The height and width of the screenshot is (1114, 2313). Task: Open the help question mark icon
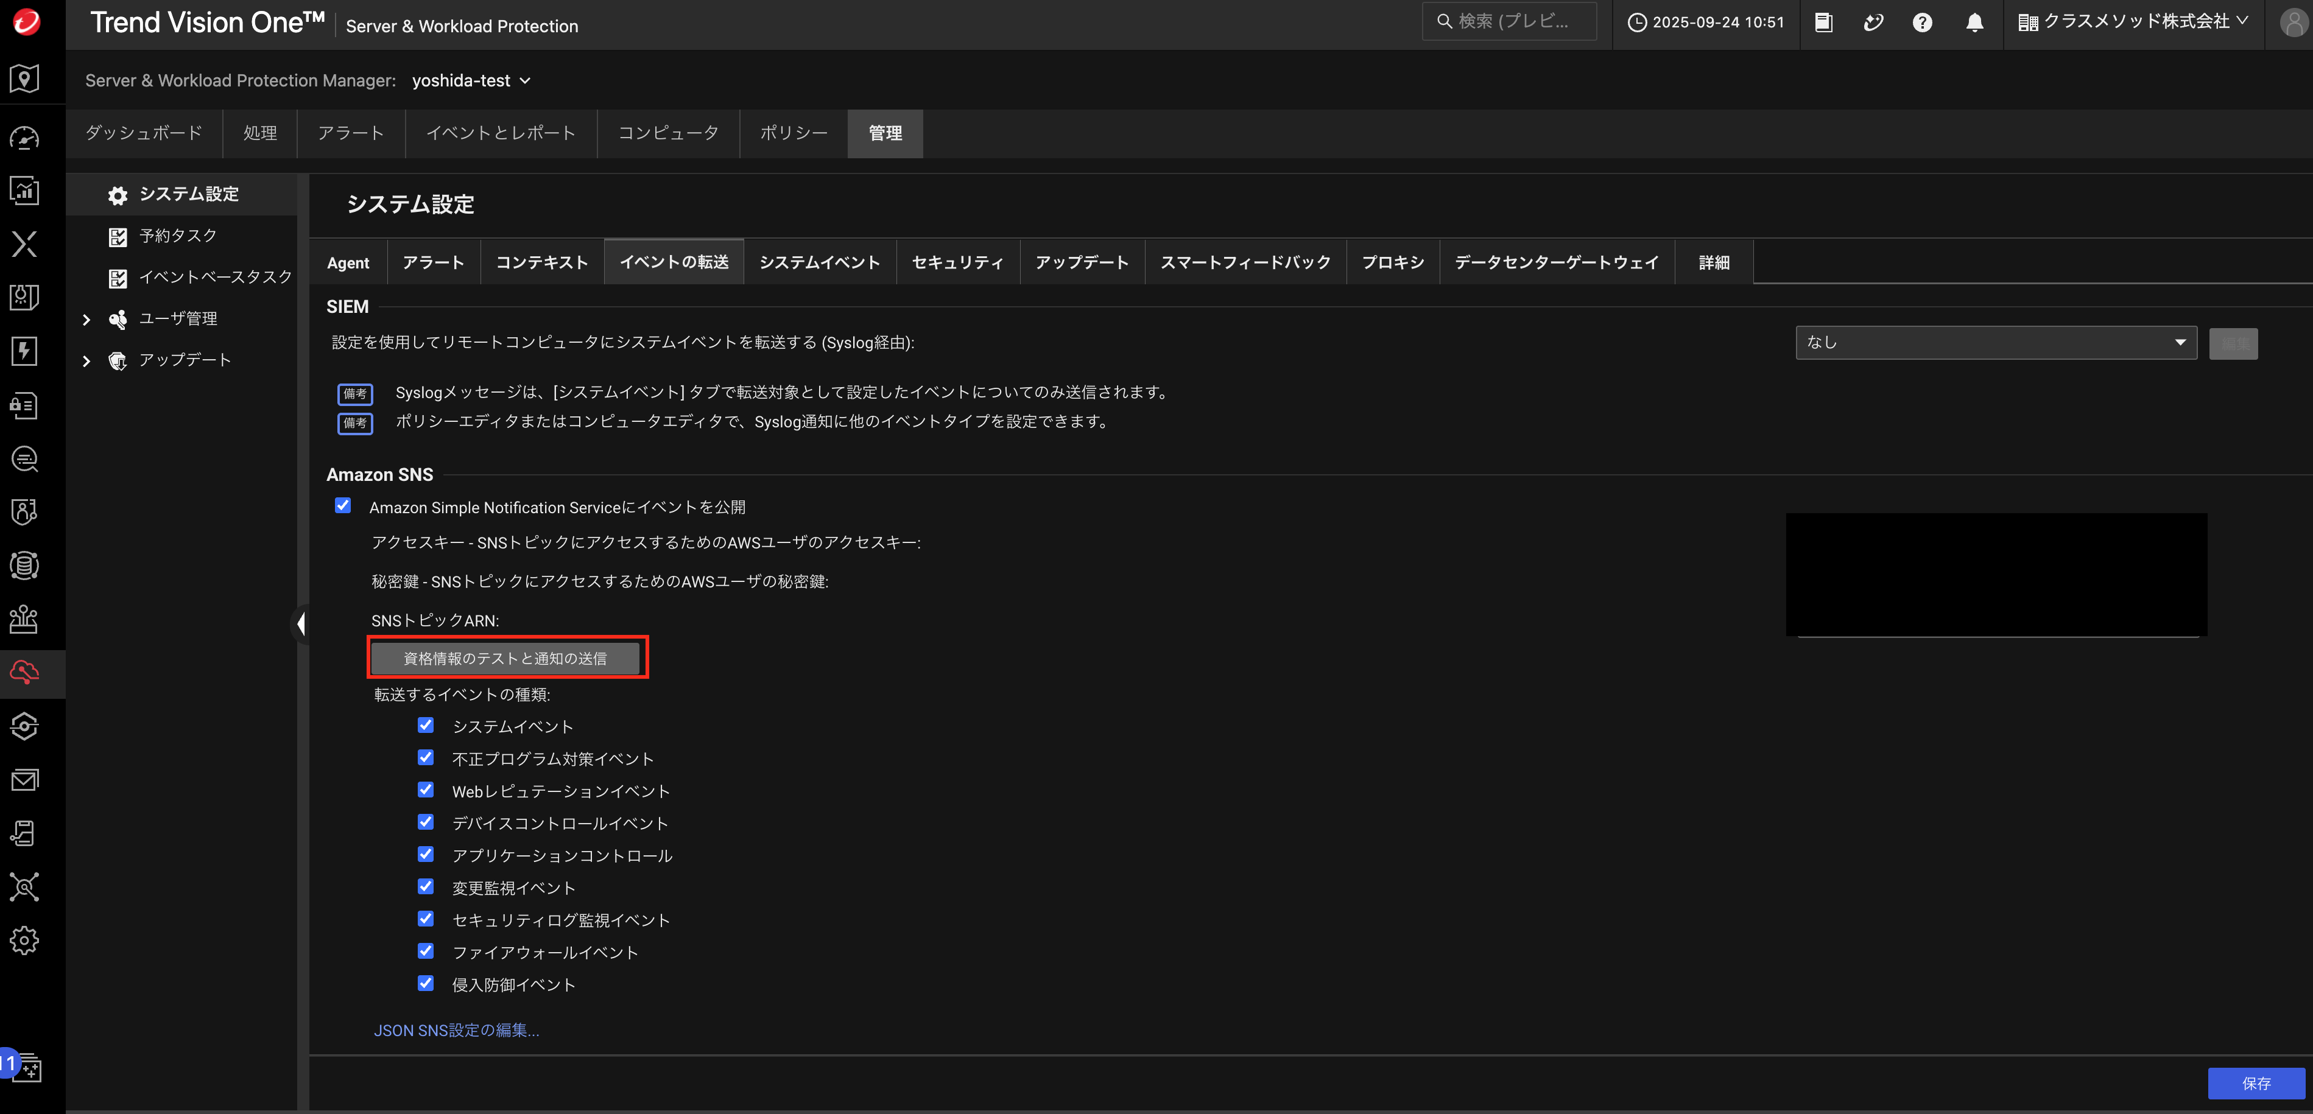pyautogui.click(x=1923, y=23)
